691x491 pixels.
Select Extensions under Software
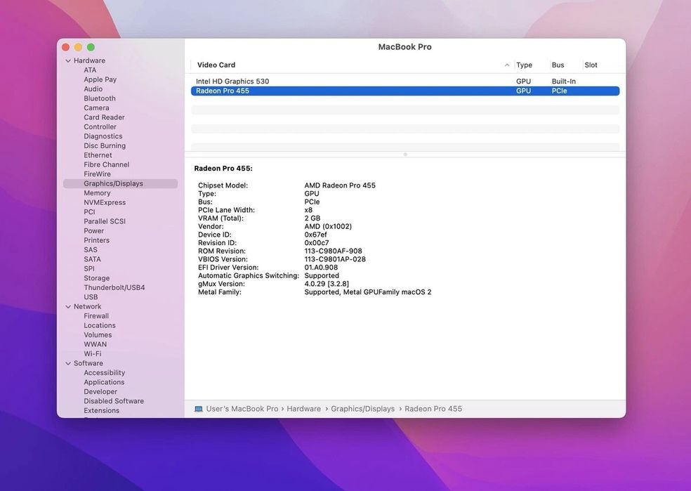click(x=101, y=411)
